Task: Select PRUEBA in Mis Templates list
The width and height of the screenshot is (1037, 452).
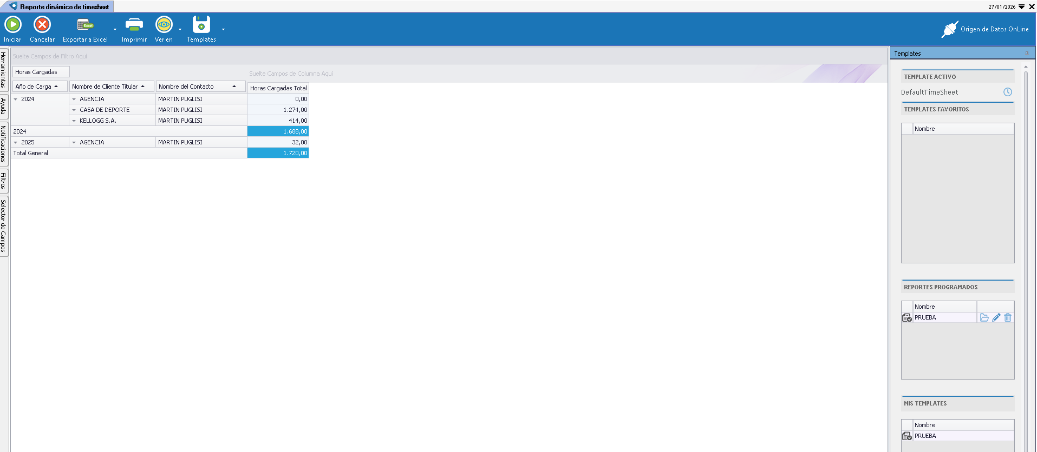Action: (x=925, y=436)
